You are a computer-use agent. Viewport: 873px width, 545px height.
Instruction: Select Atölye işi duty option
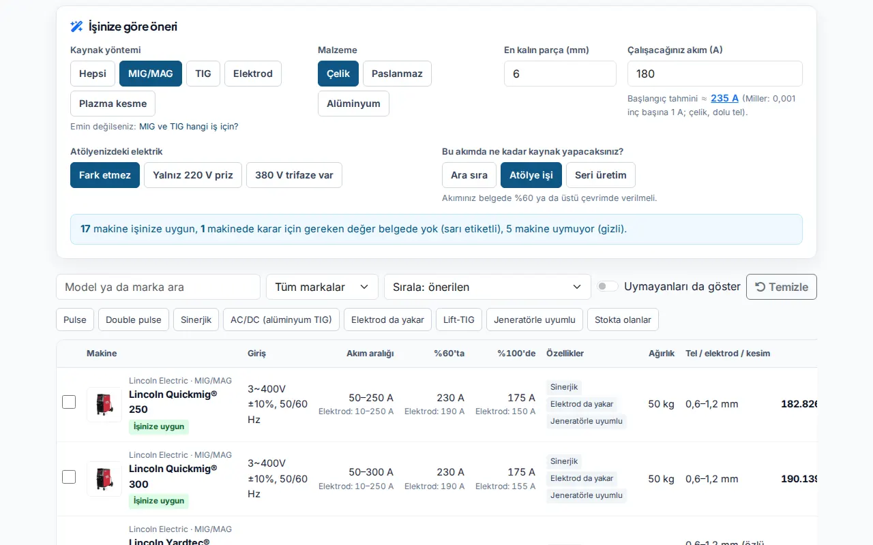coord(531,175)
